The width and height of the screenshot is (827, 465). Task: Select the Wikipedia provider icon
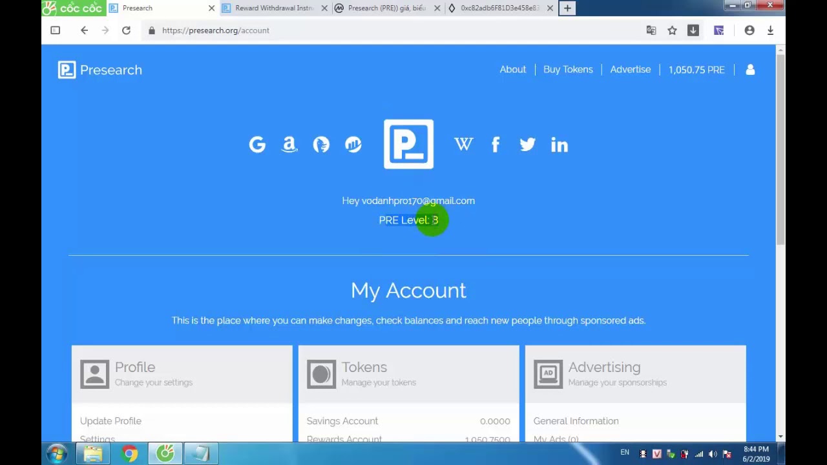click(x=463, y=145)
